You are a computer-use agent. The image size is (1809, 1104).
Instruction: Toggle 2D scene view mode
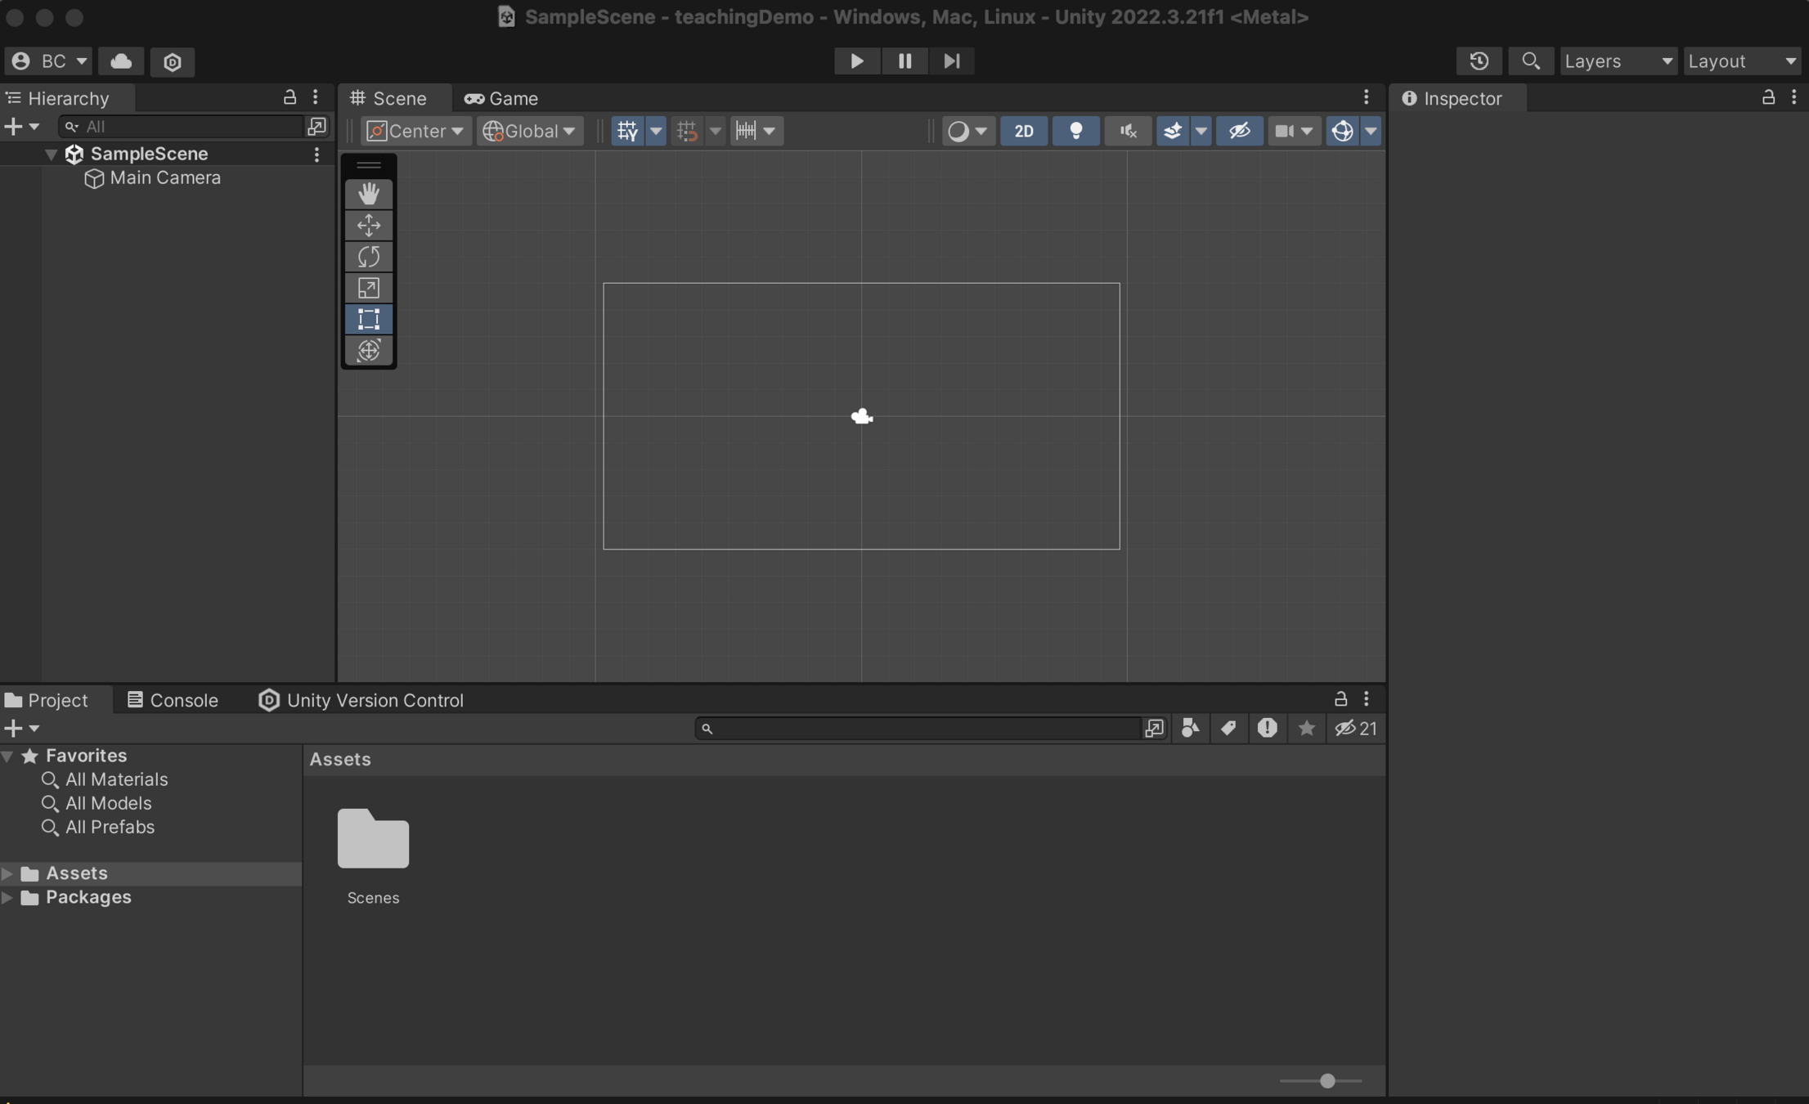(1023, 131)
